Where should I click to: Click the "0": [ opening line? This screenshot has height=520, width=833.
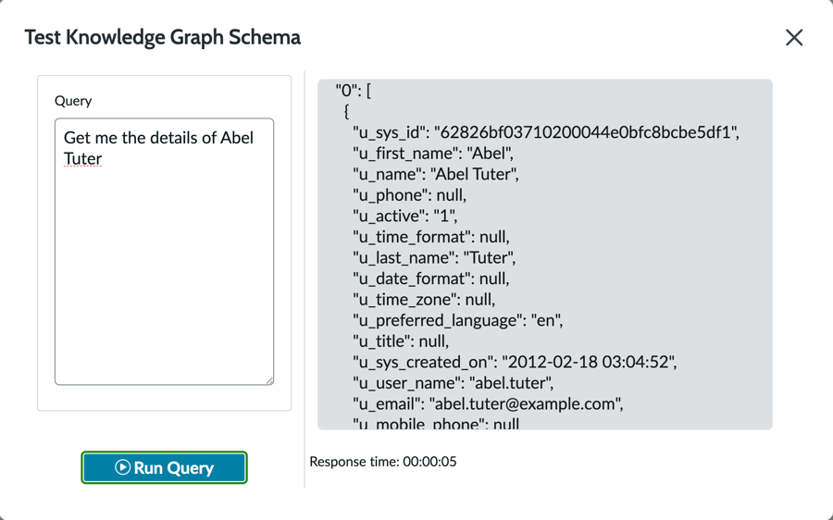tap(354, 91)
